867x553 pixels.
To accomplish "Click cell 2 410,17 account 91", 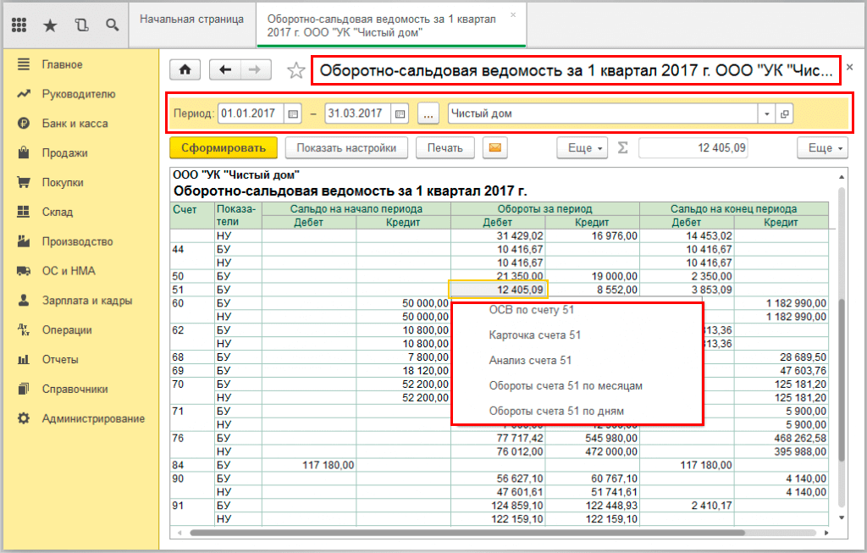I will coord(688,506).
